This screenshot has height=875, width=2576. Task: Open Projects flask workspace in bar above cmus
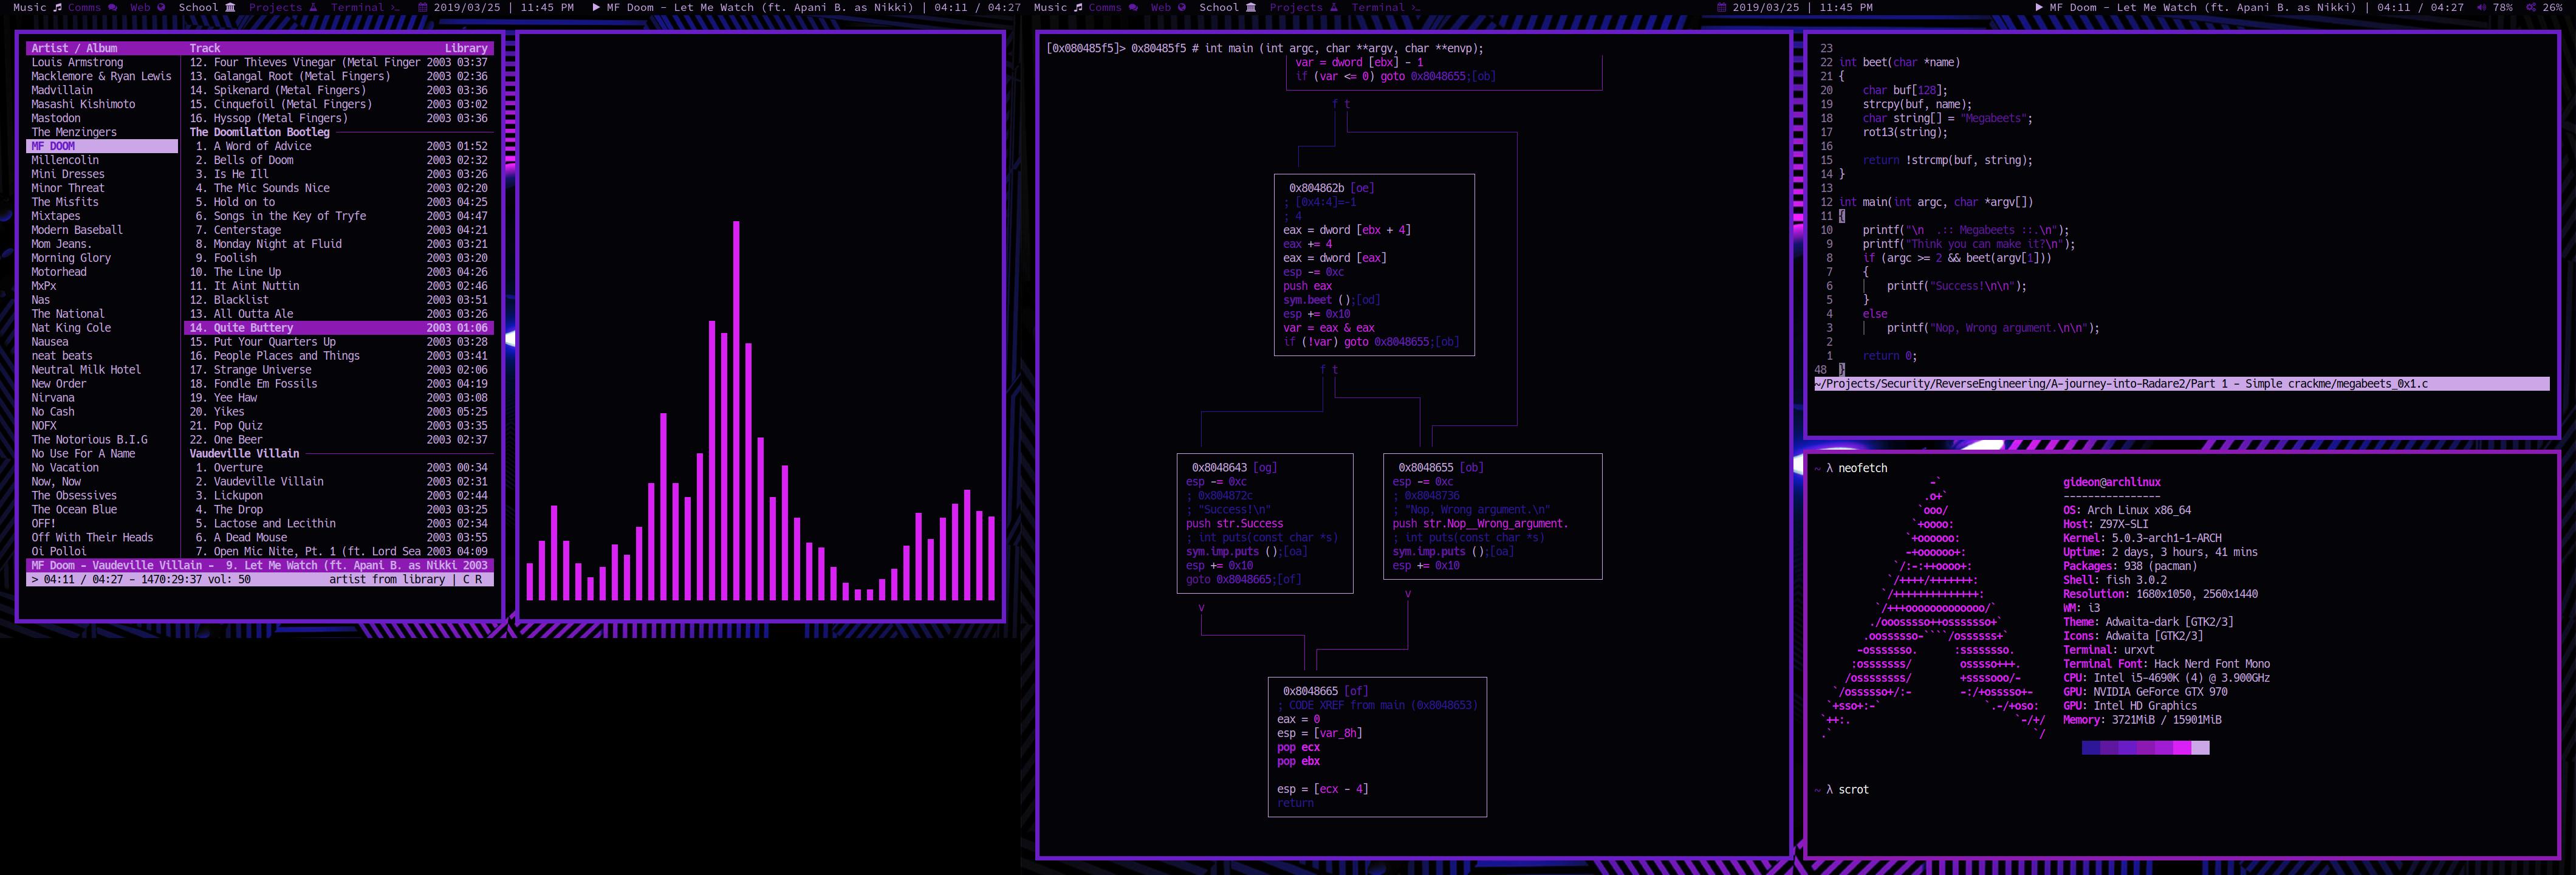pos(283,7)
